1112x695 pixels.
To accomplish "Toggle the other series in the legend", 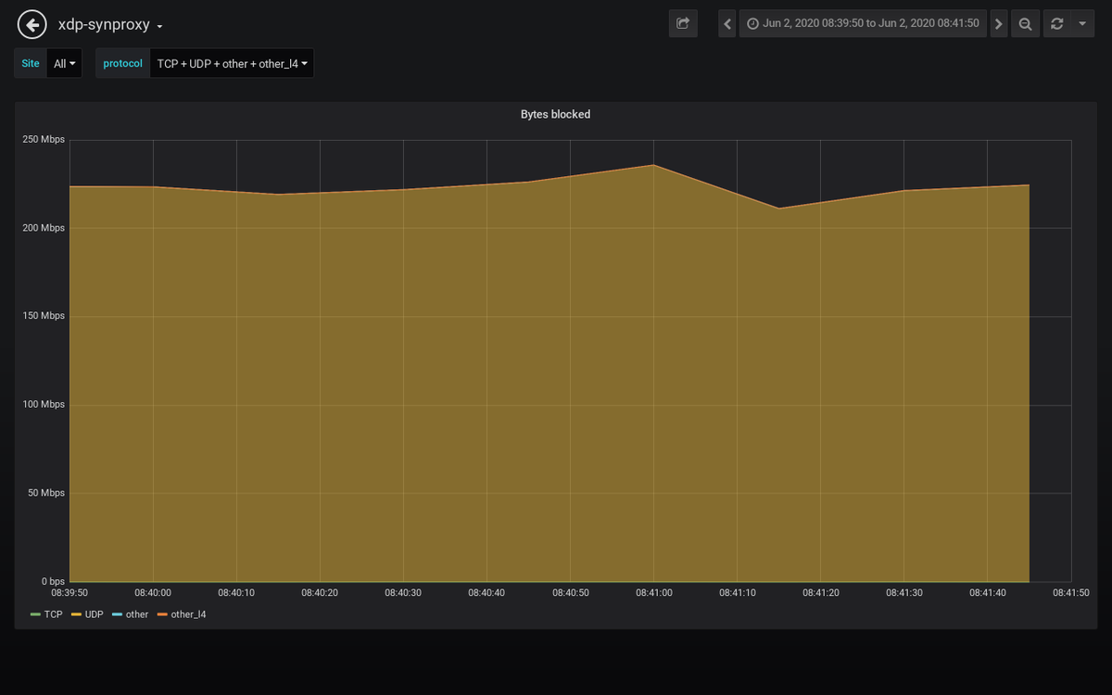I will point(135,614).
